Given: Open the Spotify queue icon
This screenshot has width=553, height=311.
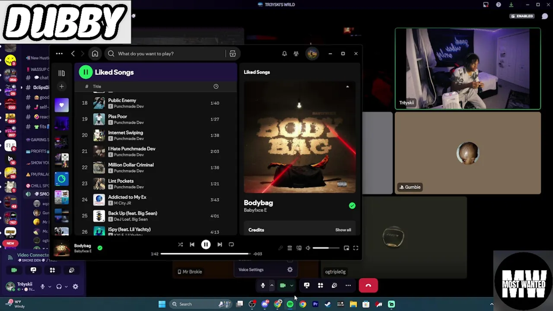Looking at the screenshot, I should [289, 248].
